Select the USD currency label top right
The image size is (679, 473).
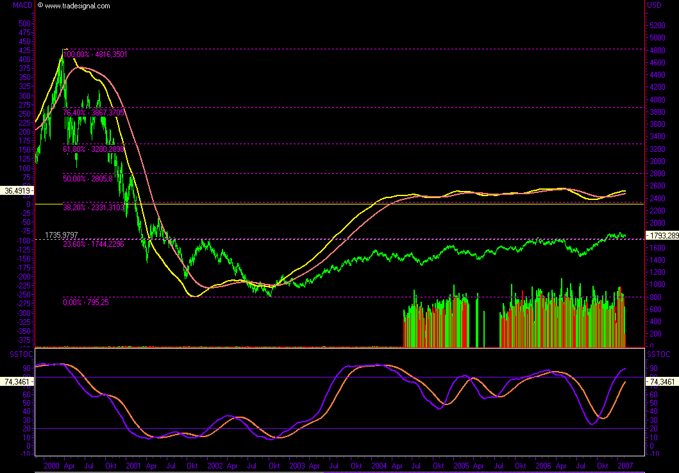click(655, 4)
